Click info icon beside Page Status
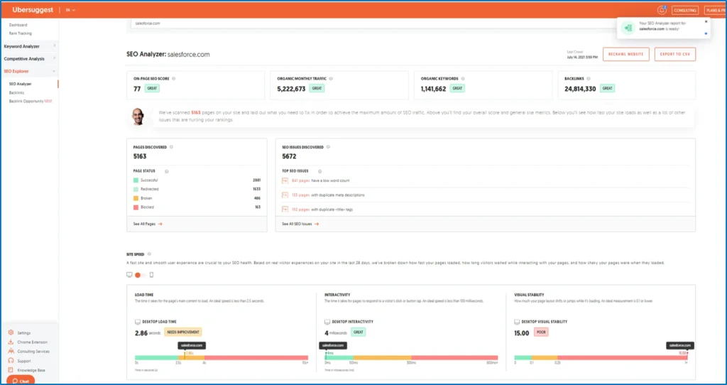The image size is (727, 385). coord(166,171)
